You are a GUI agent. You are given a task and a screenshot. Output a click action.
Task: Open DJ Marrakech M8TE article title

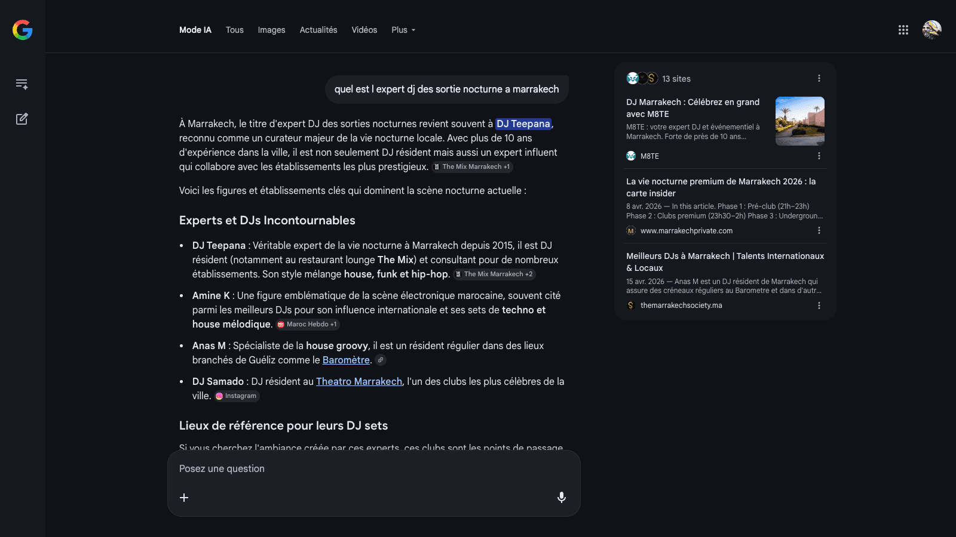[x=693, y=108]
